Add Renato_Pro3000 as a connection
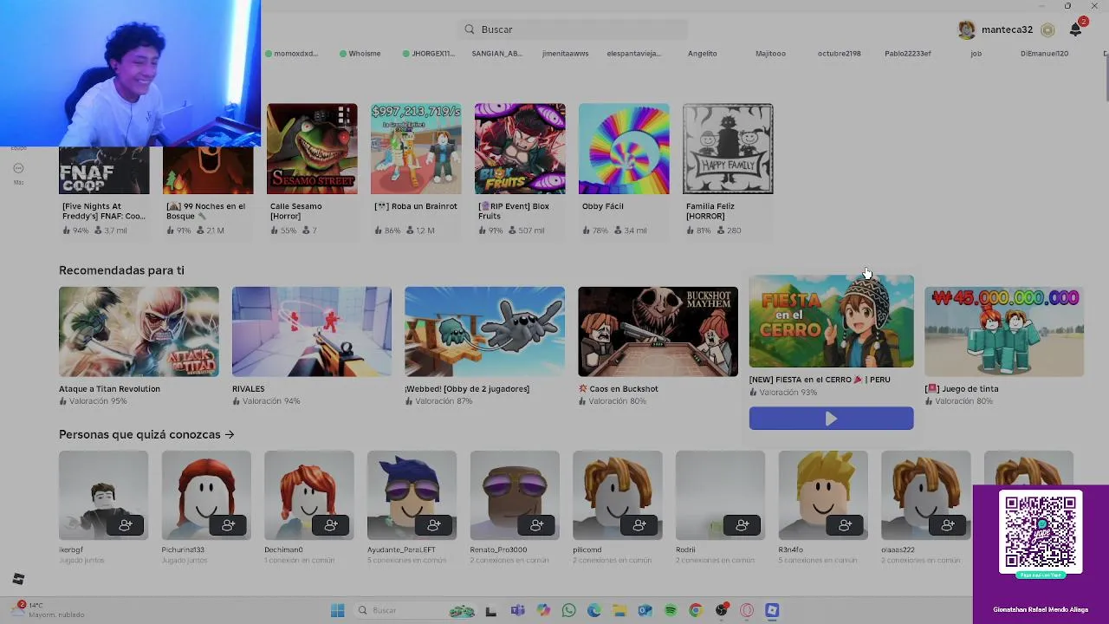The width and height of the screenshot is (1109, 624). click(x=537, y=525)
